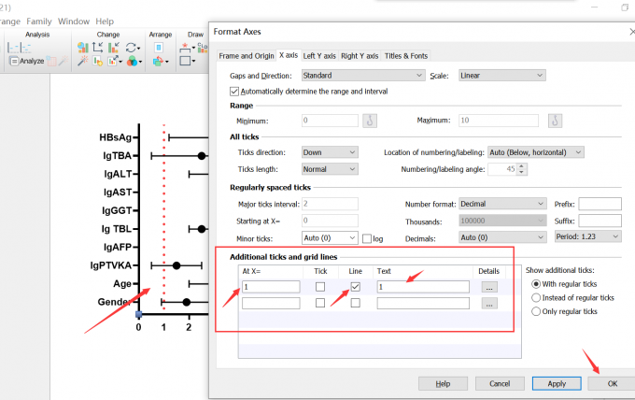This screenshot has width=635, height=400.
Task: Click the magic wand icon in Change group
Action: 83,62
